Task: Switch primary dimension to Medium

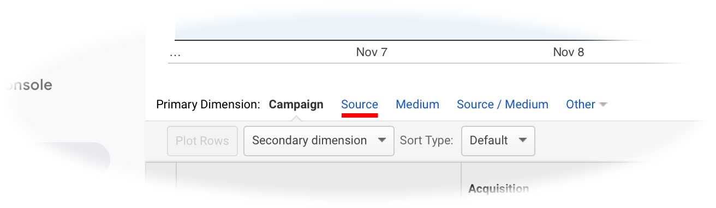Action: [417, 104]
